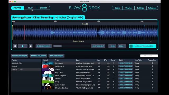The width and height of the screenshot is (169, 95).
Task: Sort by the Song column header
Action: click(78, 60)
